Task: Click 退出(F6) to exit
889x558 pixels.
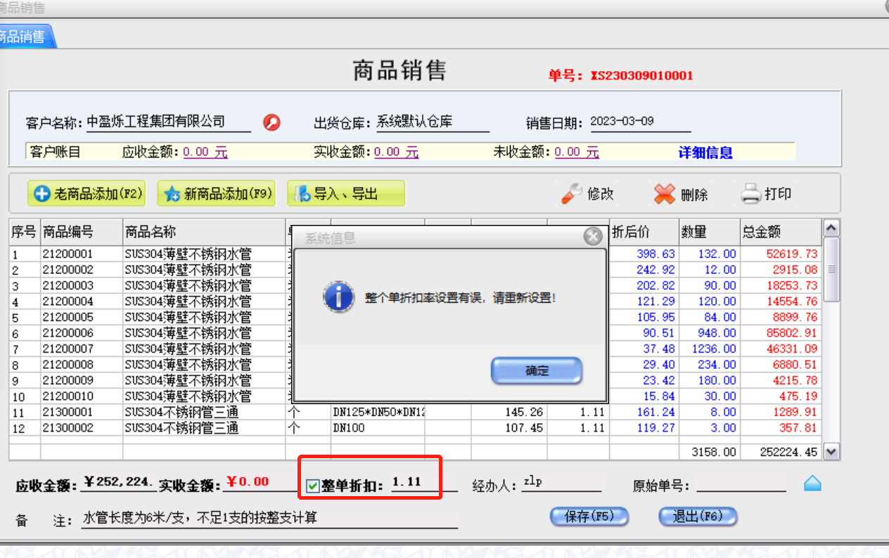Action: coord(697,517)
